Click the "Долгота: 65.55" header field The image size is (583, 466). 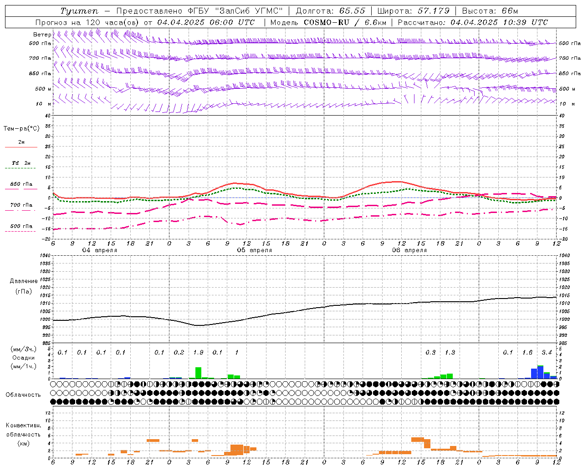(x=330, y=11)
